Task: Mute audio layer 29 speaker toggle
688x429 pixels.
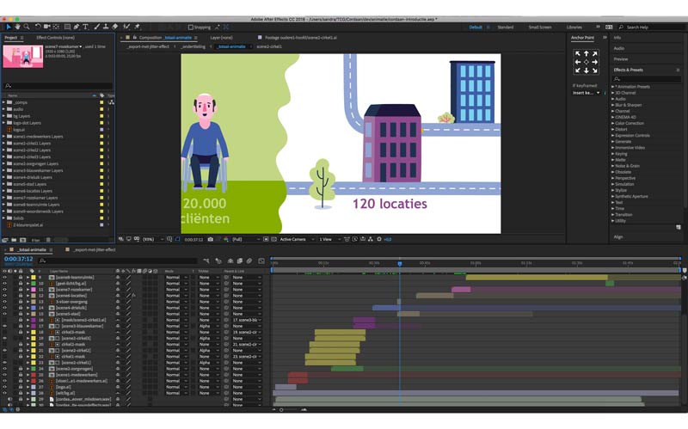Action: click(x=10, y=400)
